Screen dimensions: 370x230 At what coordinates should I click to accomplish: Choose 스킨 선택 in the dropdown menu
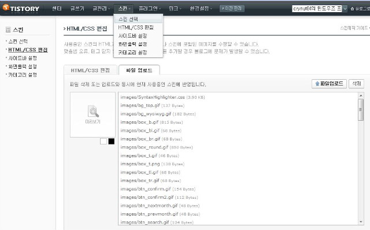[138, 19]
